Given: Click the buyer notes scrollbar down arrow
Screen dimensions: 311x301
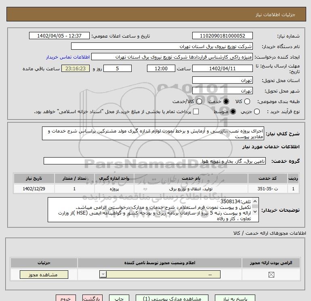Looking at the screenshot, I should tap(255, 212).
